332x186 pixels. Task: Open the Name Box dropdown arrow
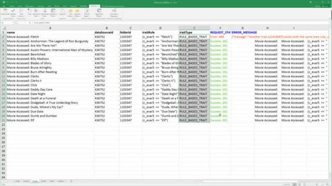coord(13,23)
